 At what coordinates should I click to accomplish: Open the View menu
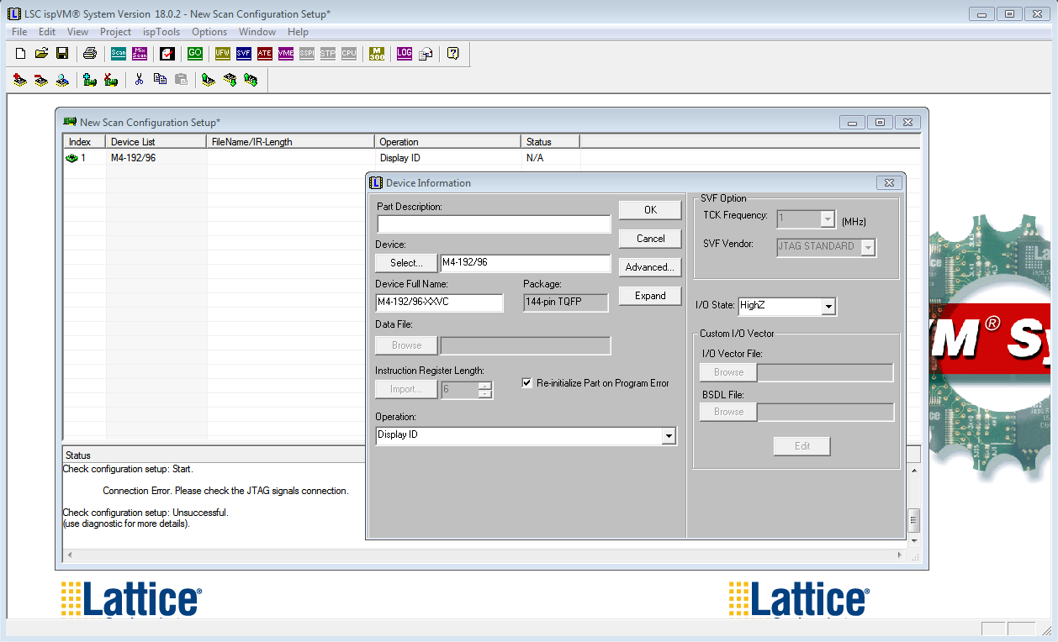click(77, 32)
